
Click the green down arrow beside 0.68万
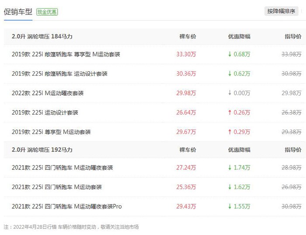tap(229, 54)
